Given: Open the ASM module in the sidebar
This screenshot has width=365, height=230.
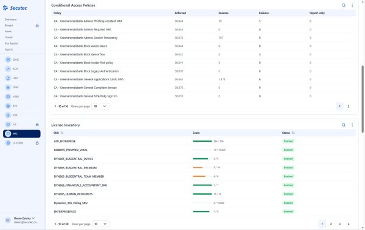Looking at the screenshot, I should tap(12, 69).
